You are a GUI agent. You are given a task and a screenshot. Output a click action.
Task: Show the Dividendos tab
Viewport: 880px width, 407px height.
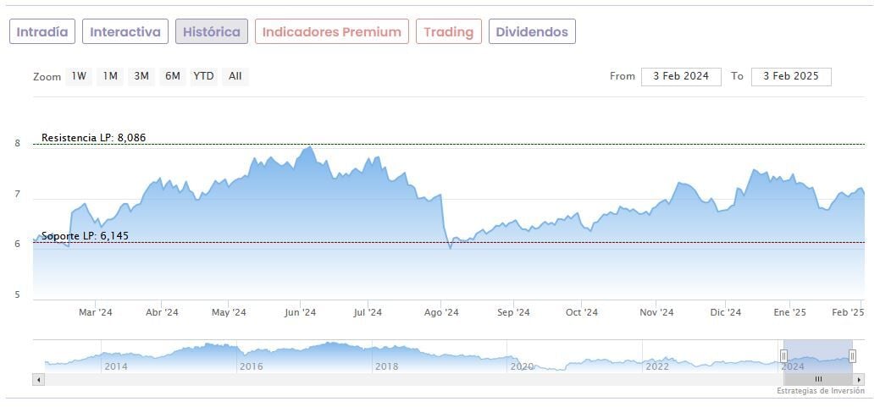(533, 32)
